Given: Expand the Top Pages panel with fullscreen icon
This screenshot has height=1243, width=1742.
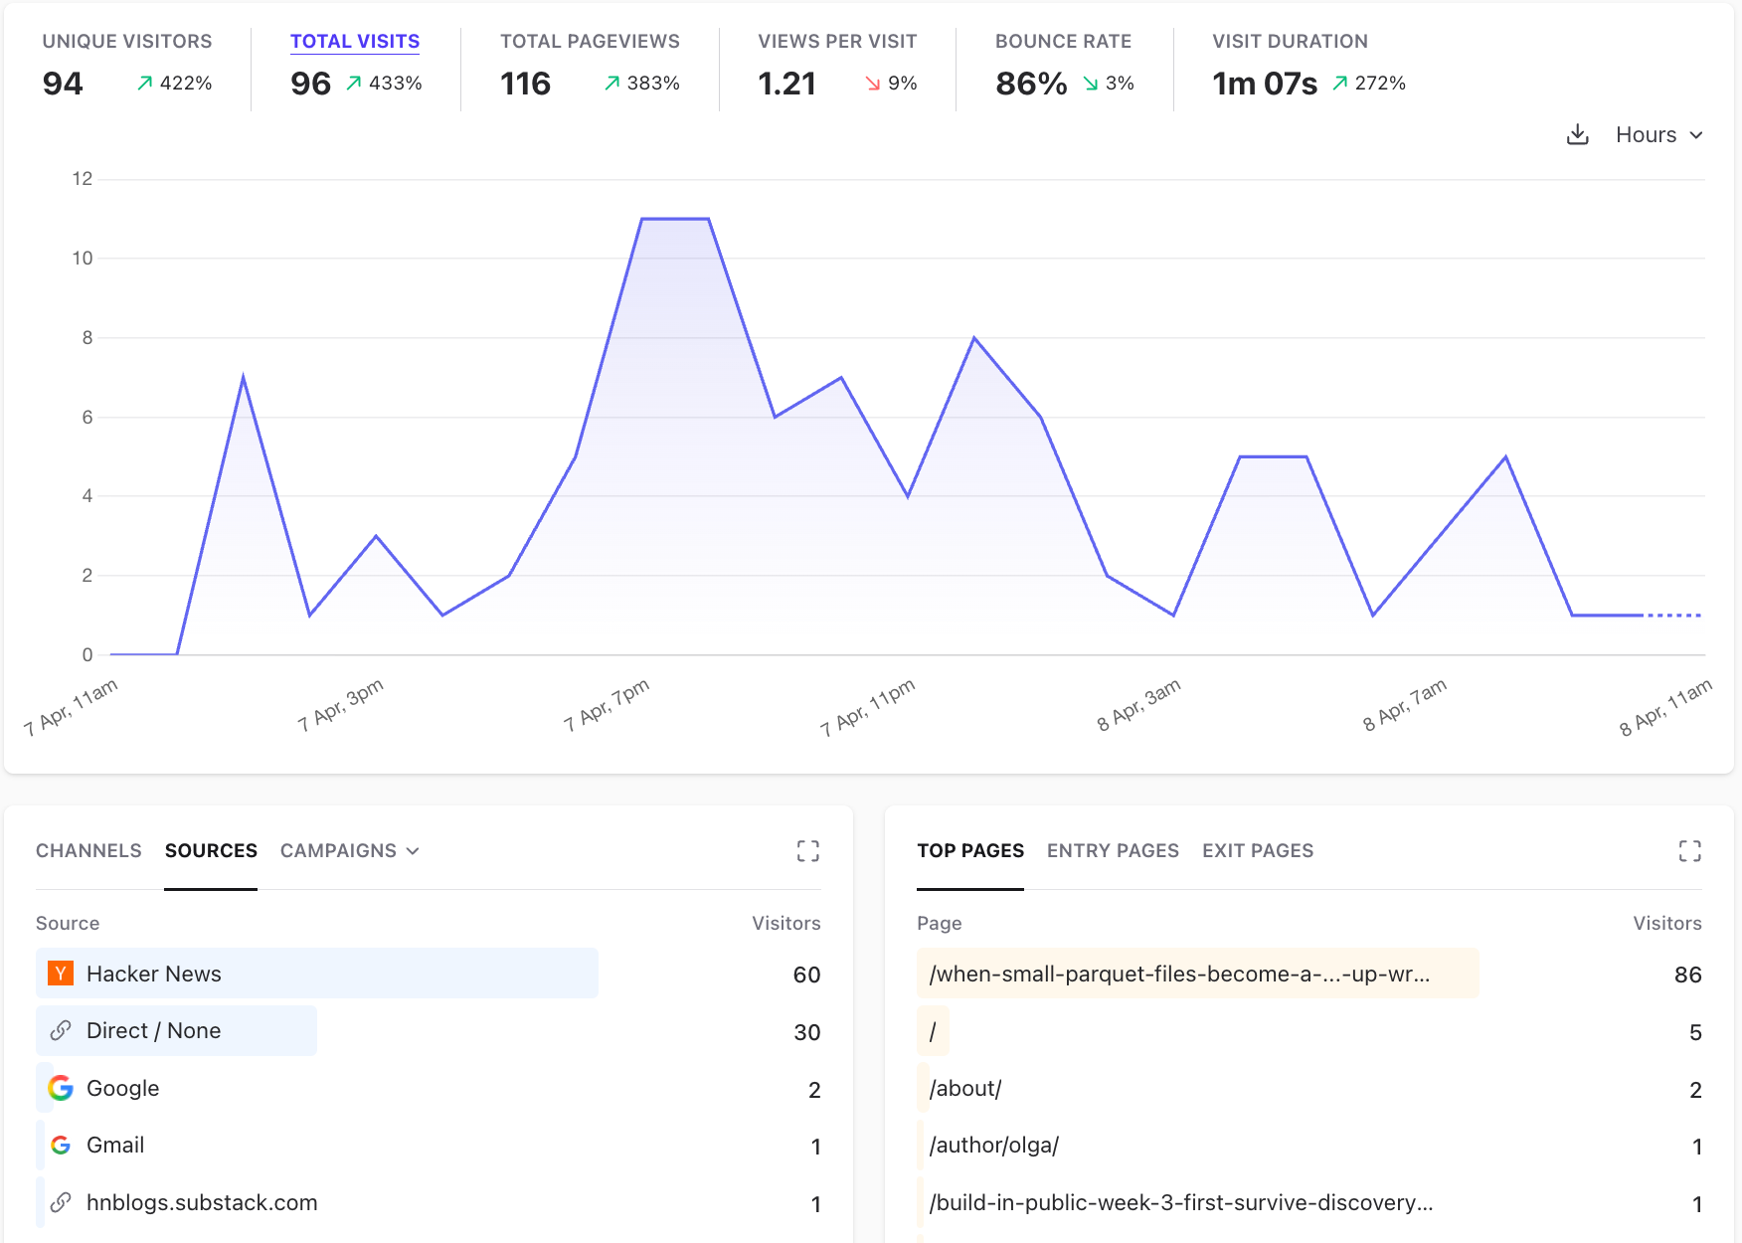Looking at the screenshot, I should [x=1690, y=851].
